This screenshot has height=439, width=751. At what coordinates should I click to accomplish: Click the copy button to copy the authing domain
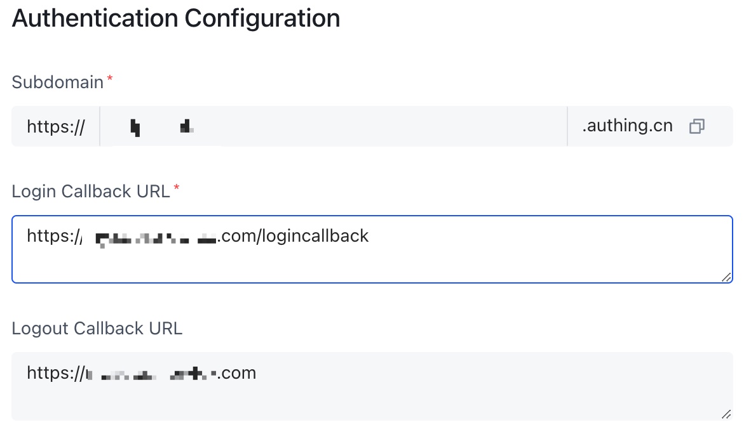tap(697, 126)
